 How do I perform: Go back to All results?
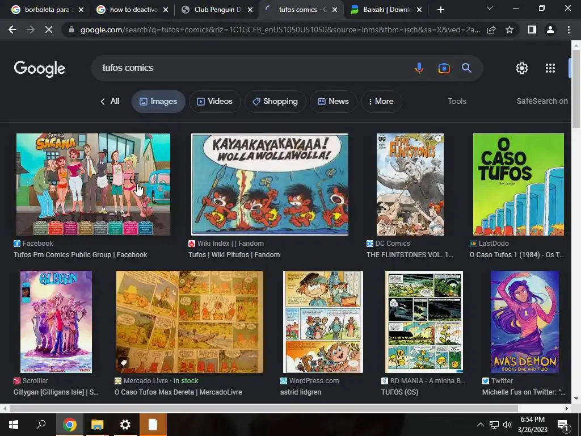pos(110,101)
